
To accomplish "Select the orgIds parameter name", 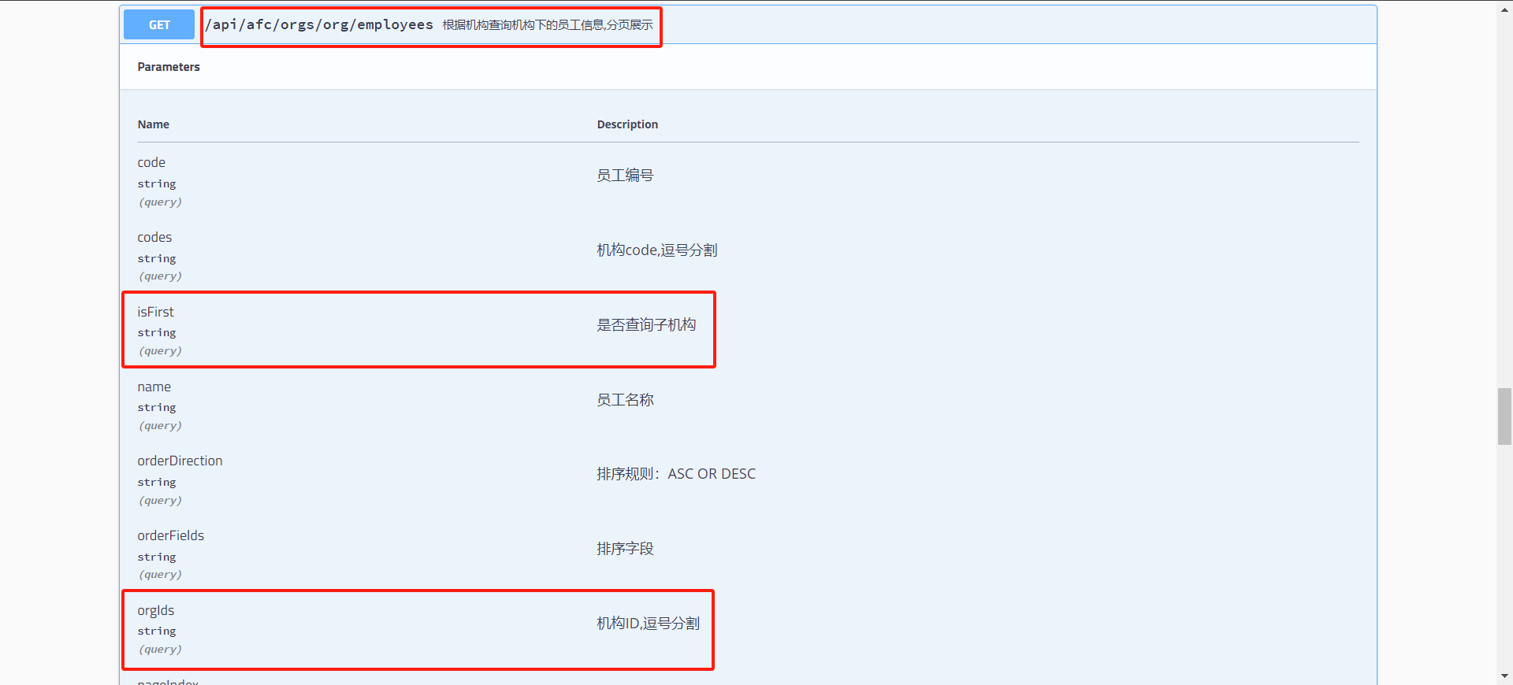I will click(x=156, y=610).
